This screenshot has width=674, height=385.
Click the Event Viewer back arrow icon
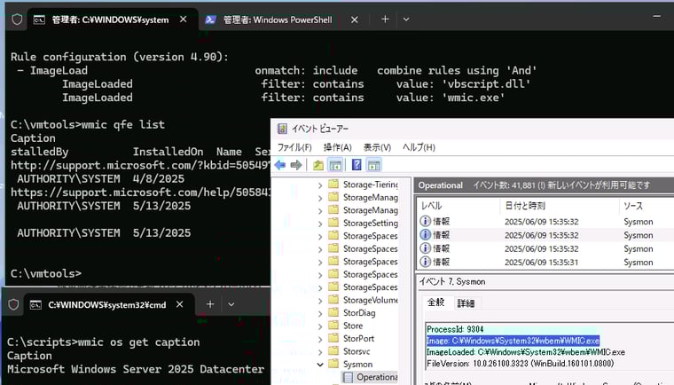[280, 165]
